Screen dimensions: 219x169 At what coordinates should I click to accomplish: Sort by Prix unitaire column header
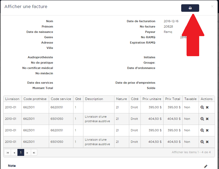[x=152, y=99]
